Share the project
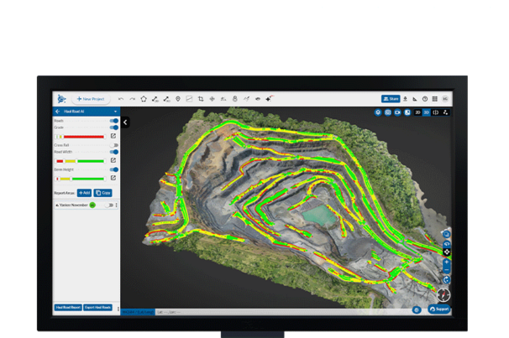 [x=391, y=99]
